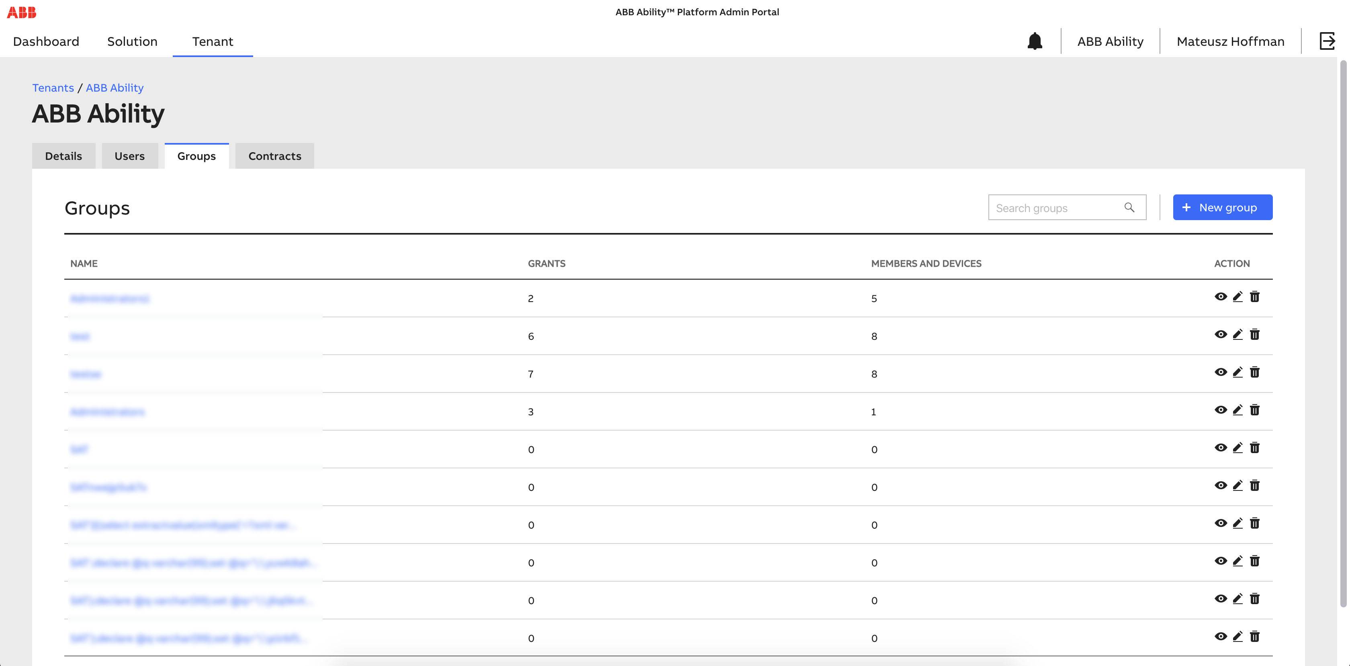Edit group with 3 grants, 1 member
1350x666 pixels.
coord(1237,410)
